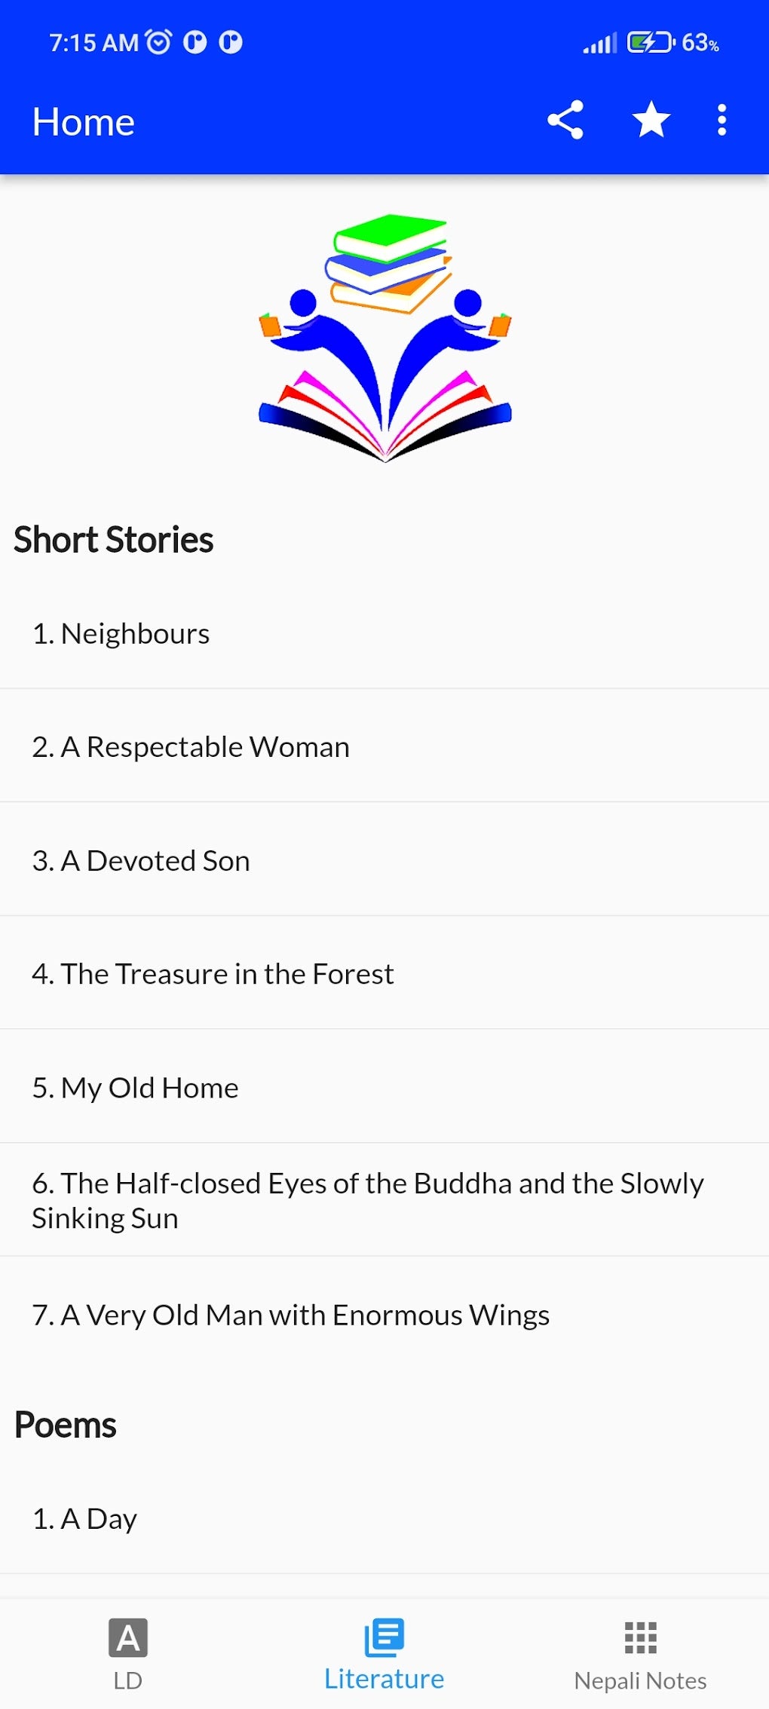Tap the signal strength status icon
The width and height of the screenshot is (769, 1709).
[599, 43]
